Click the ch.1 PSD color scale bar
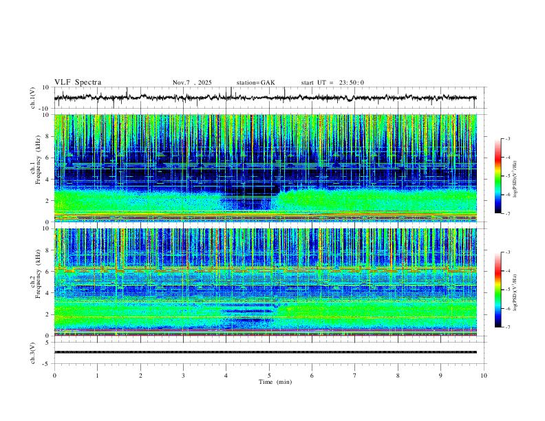Viewport: 545px width, 421px height. 498,176
